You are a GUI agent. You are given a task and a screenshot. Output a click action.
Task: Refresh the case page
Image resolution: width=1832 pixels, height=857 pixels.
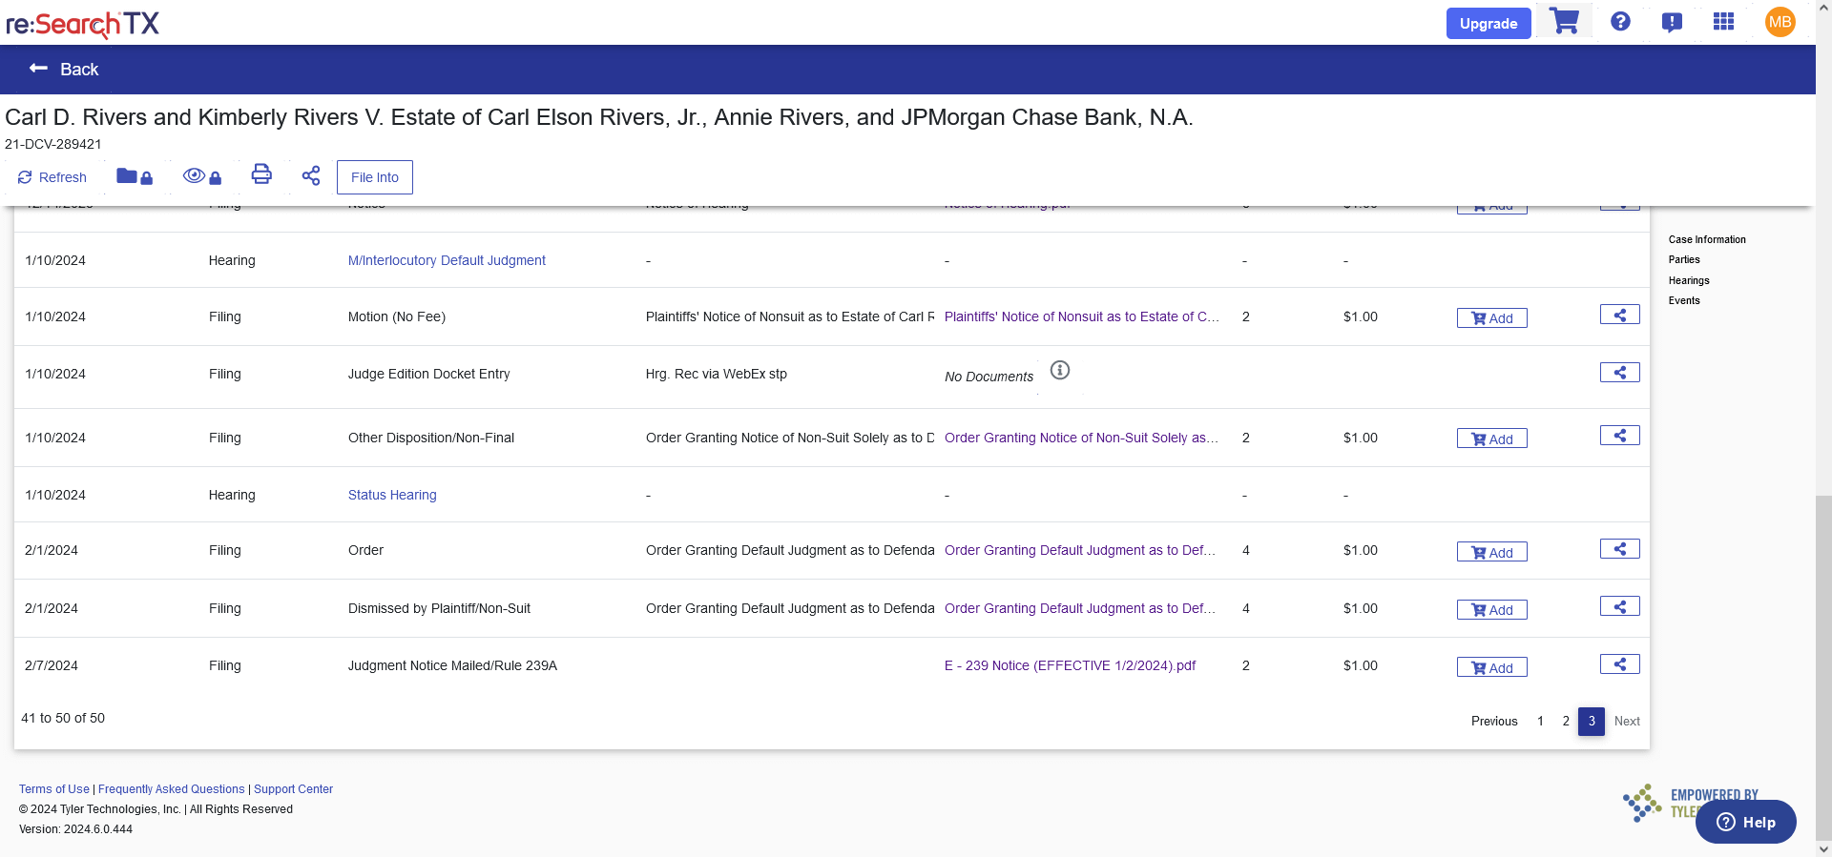click(x=52, y=177)
